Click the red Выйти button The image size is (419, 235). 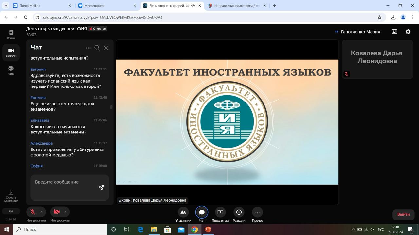point(403,214)
